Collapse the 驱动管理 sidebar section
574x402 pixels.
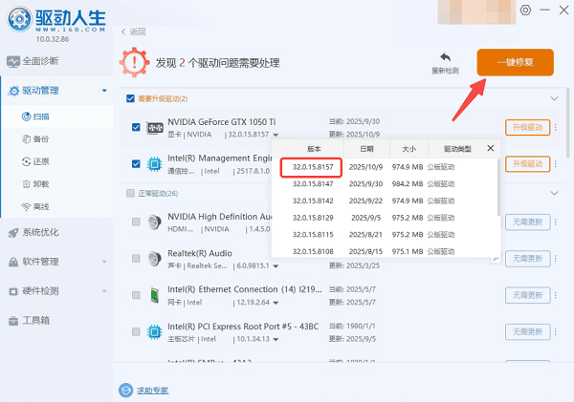click(103, 92)
